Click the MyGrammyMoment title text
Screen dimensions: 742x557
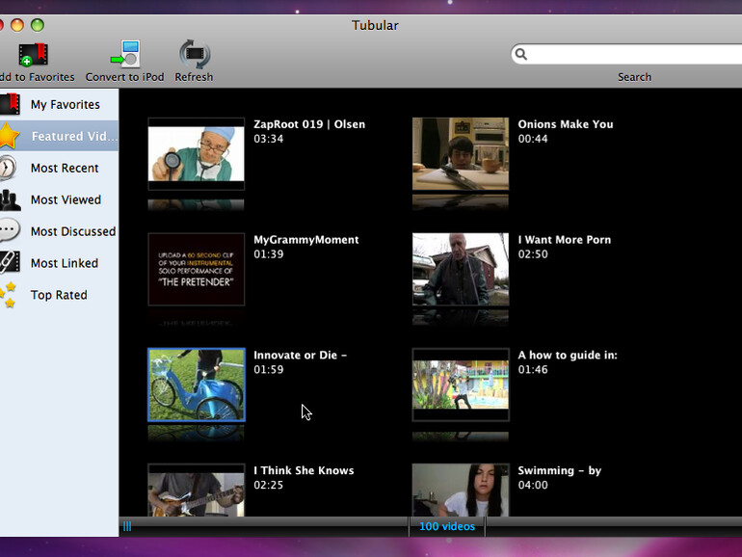[x=306, y=240]
